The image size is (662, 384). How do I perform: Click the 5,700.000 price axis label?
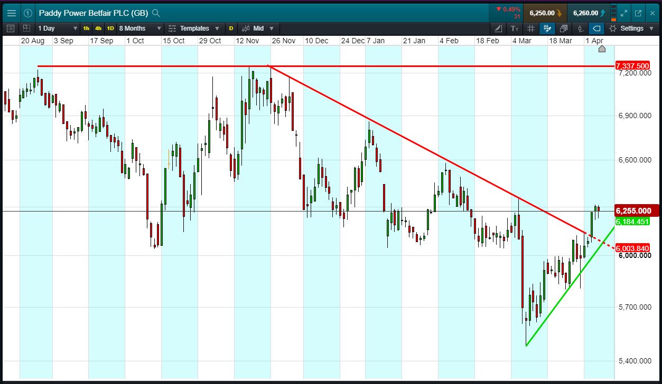635,307
